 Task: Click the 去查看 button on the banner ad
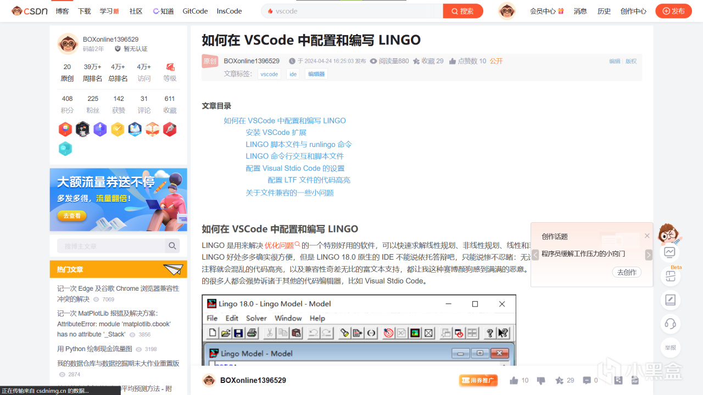tap(72, 216)
